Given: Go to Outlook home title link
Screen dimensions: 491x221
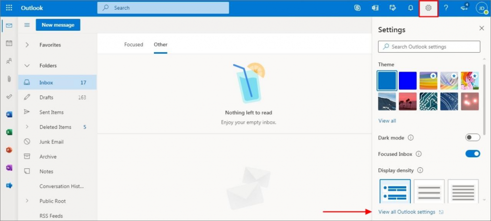Looking at the screenshot, I should 32,8.
